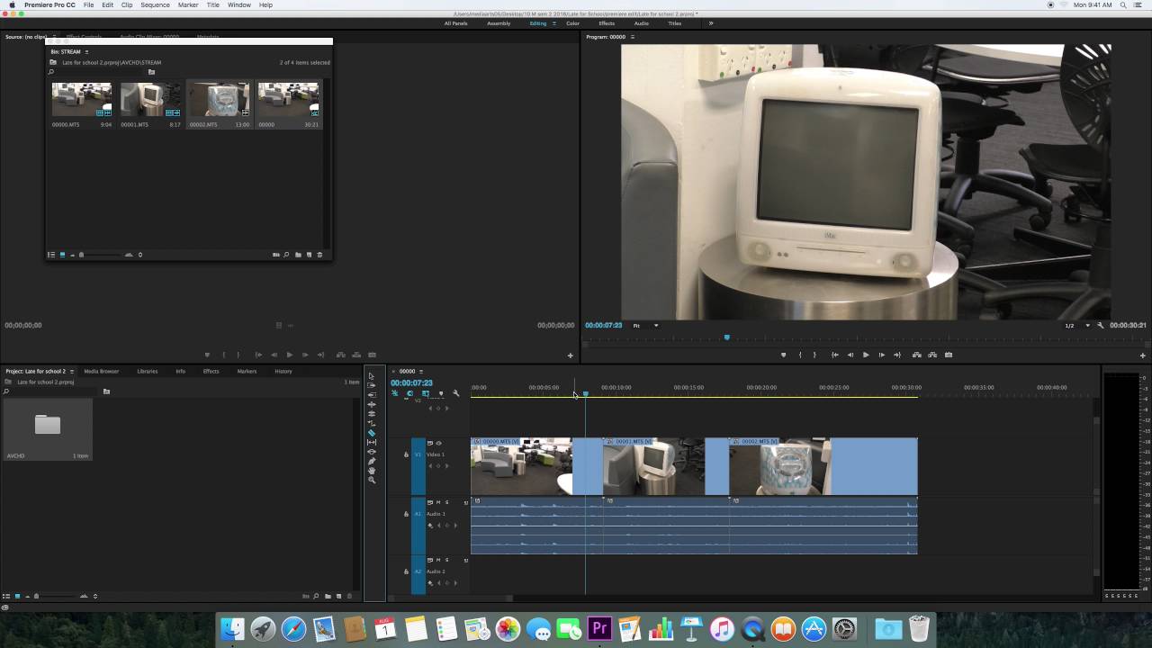Go to Out point in Program monitor

click(896, 355)
